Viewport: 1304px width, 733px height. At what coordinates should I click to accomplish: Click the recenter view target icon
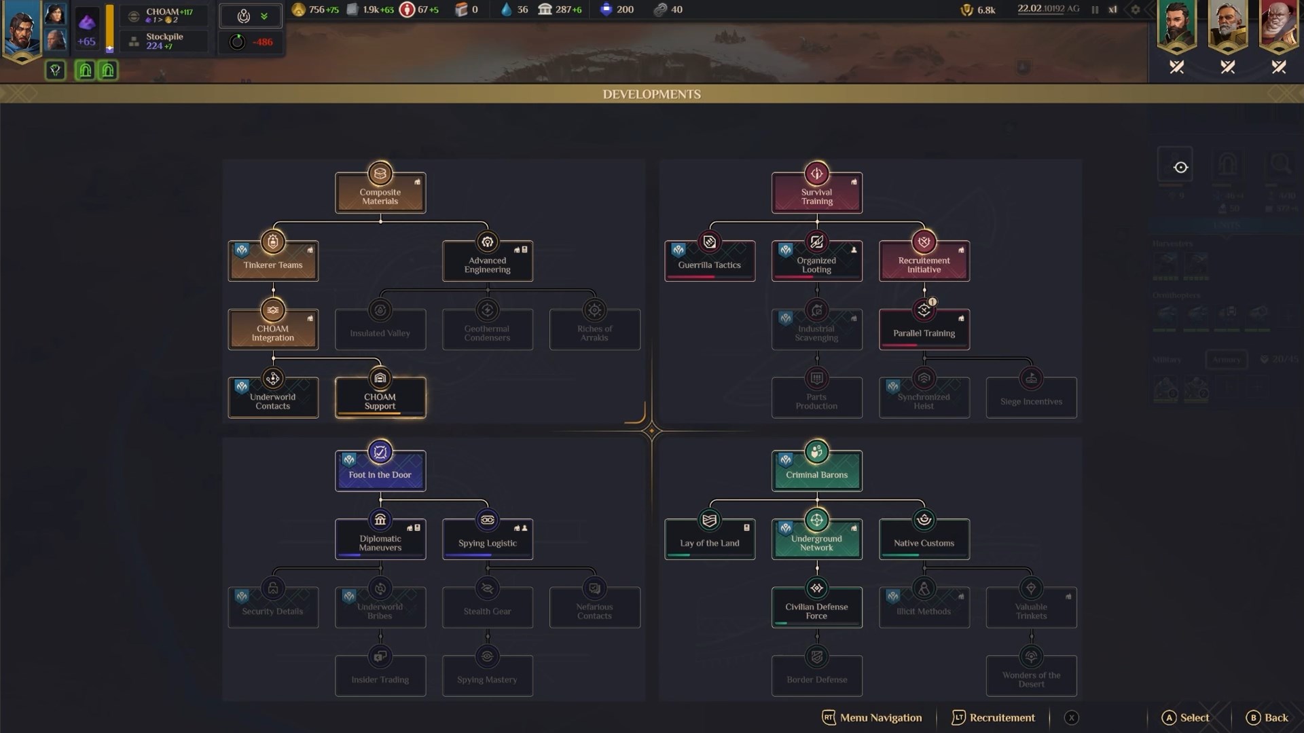tap(1180, 168)
